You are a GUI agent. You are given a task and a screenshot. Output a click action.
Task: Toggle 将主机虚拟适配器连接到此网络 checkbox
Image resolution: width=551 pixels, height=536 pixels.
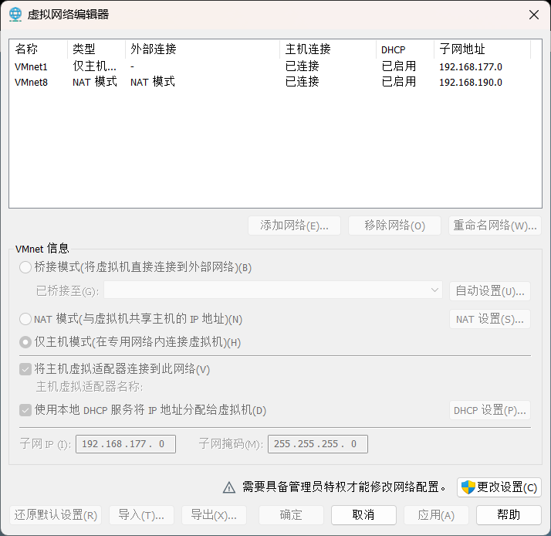pyautogui.click(x=25, y=369)
